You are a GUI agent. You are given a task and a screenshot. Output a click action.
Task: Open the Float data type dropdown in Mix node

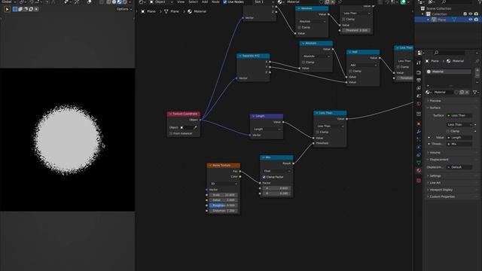(276, 171)
